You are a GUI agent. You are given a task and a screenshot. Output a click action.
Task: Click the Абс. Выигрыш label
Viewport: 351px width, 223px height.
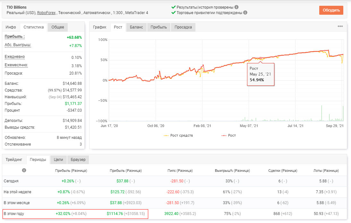pyautogui.click(x=18, y=45)
